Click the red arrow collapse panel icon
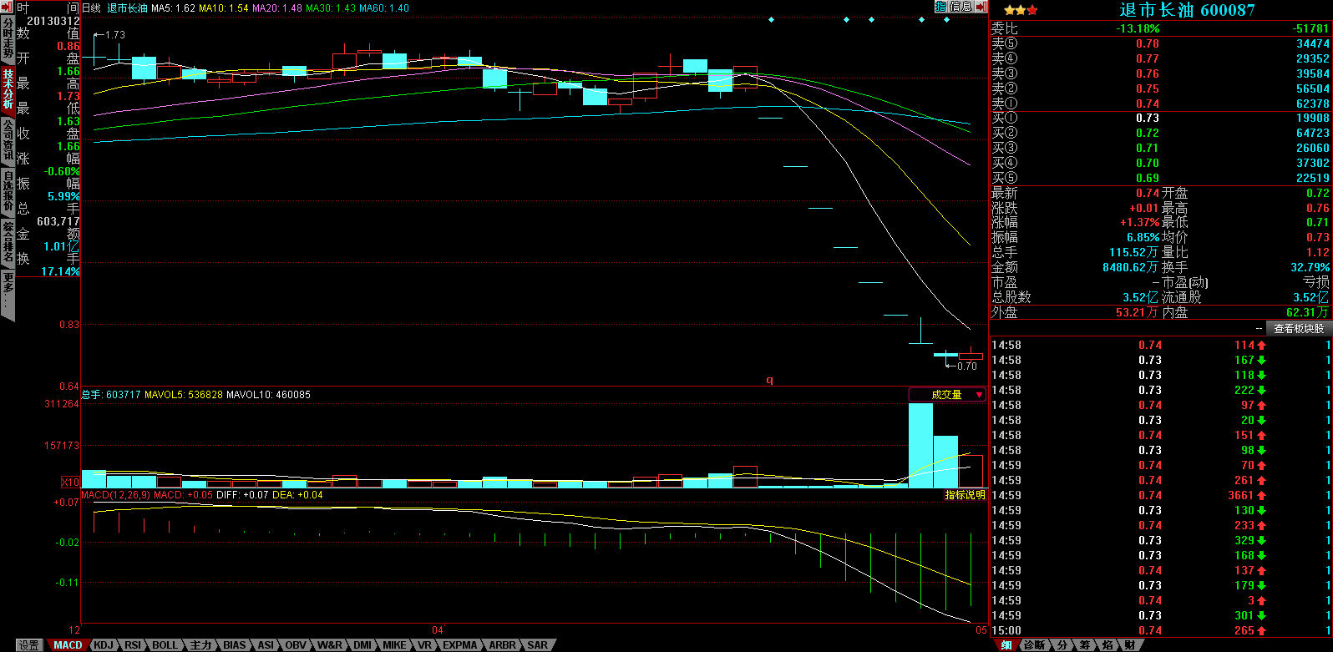The width and height of the screenshot is (1333, 652). [981, 7]
